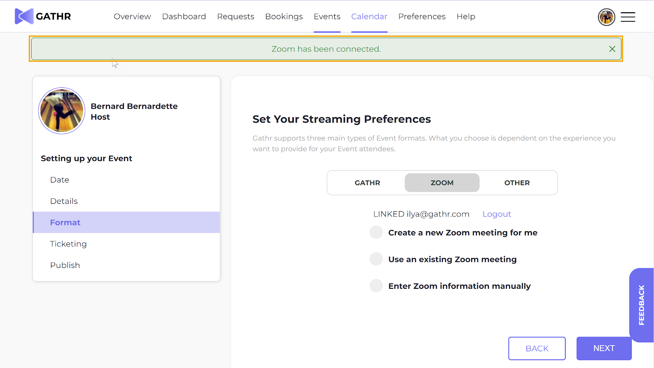Go to Preferences

422,16
